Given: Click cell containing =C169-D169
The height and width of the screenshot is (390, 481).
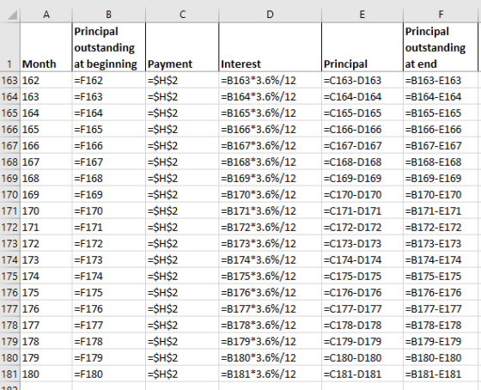Looking at the screenshot, I should [x=362, y=179].
